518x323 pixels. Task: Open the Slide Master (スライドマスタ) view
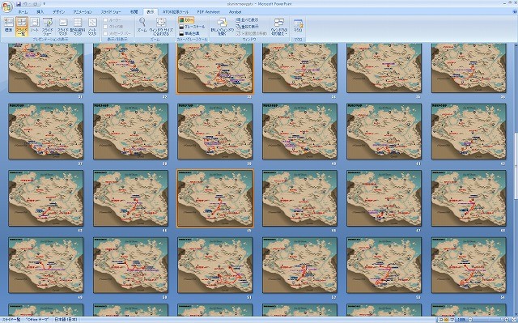click(x=63, y=27)
